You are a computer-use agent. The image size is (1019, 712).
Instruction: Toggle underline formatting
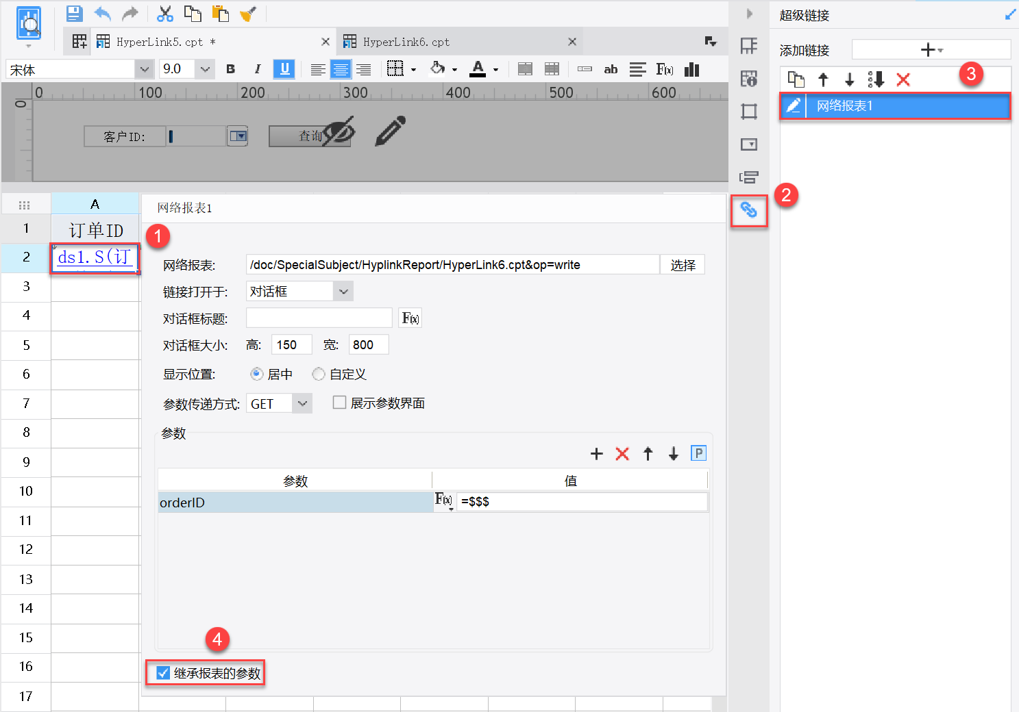coord(284,69)
